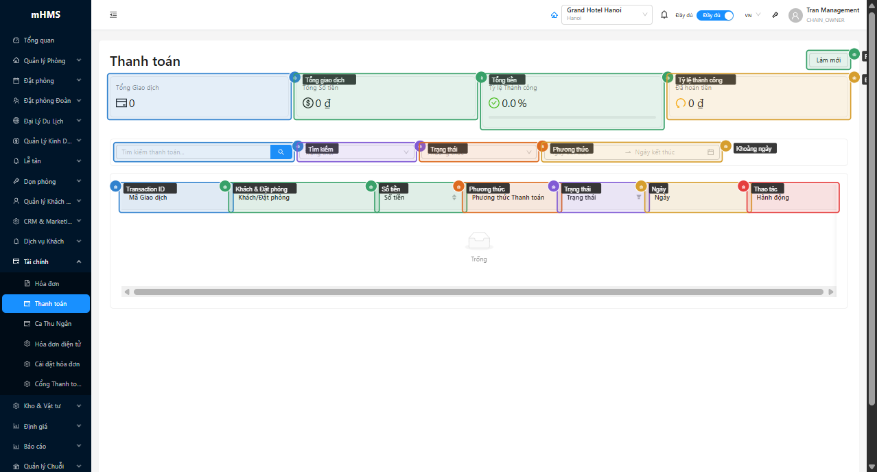
Task: Sort by Số tiền column sorter arrows
Action: coord(454,198)
